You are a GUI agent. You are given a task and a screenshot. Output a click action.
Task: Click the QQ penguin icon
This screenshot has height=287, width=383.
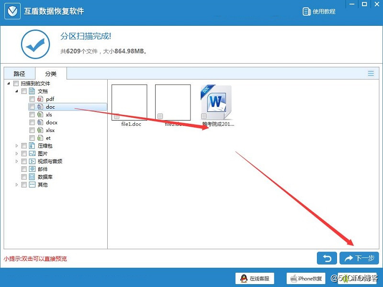(244, 278)
